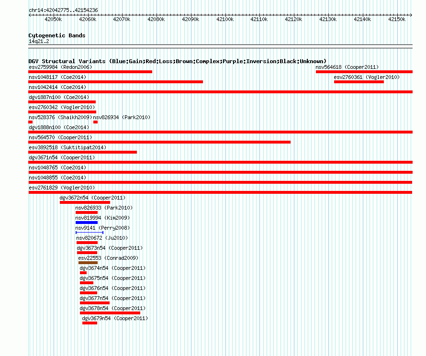
Task: Click the 42100k ruler position
Action: [225, 19]
